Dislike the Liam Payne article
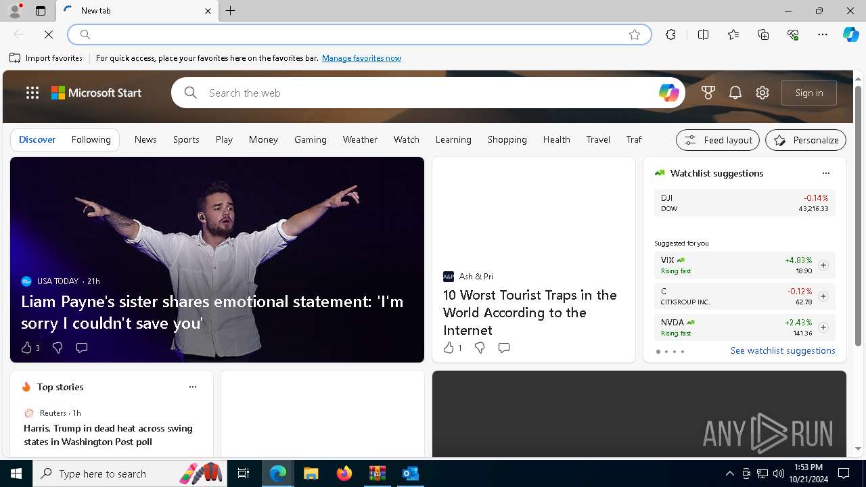Image resolution: width=866 pixels, height=487 pixels. [58, 348]
